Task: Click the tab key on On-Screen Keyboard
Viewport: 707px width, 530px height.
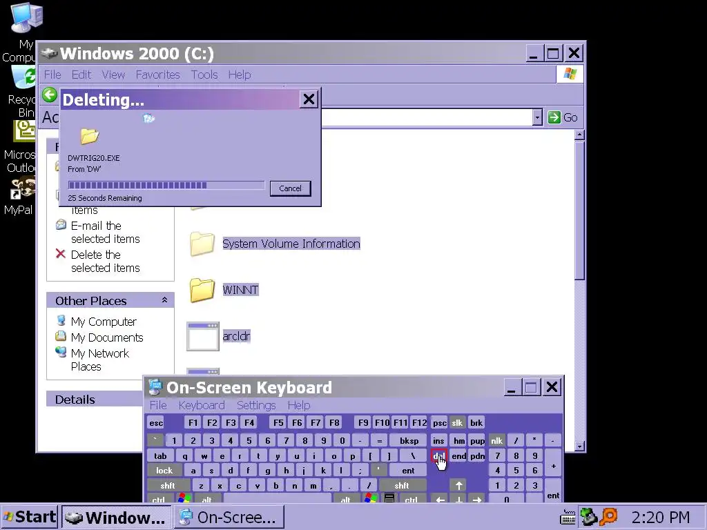Action: [x=160, y=456]
